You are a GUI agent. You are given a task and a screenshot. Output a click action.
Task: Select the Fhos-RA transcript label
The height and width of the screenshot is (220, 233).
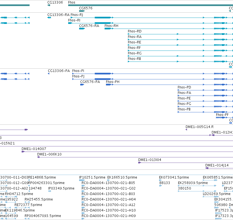[135, 37]
